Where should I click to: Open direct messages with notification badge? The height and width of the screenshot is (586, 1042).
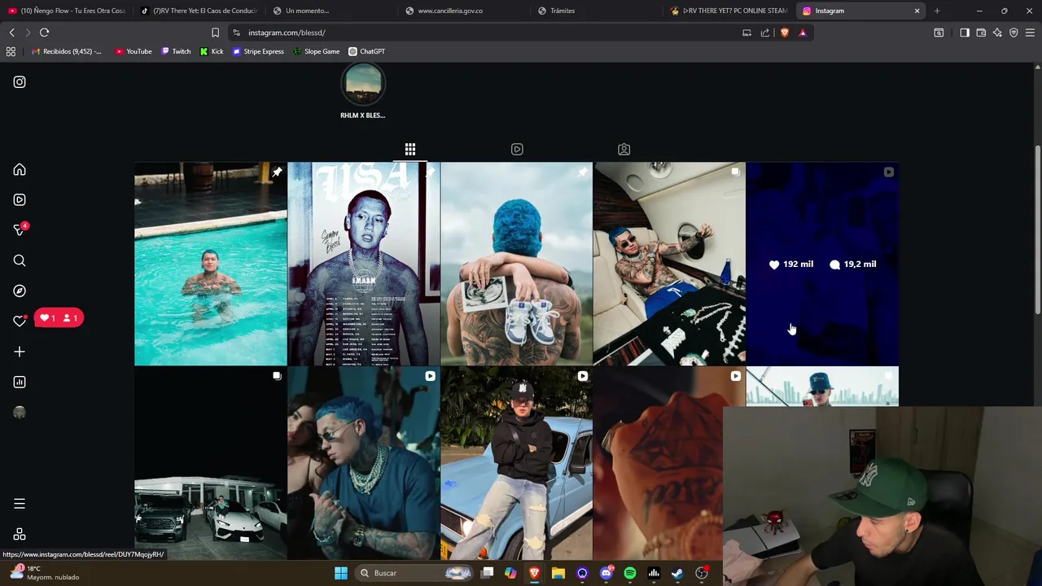[x=20, y=230]
